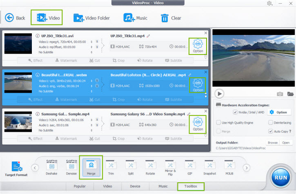296x194 pixels.
Task: Select the Deshake tool in the toolbox
Action: (x=51, y=167)
